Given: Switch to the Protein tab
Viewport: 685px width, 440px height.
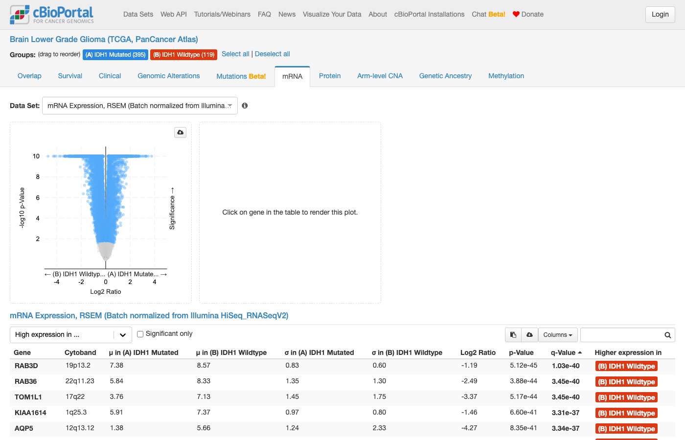Looking at the screenshot, I should (x=330, y=76).
